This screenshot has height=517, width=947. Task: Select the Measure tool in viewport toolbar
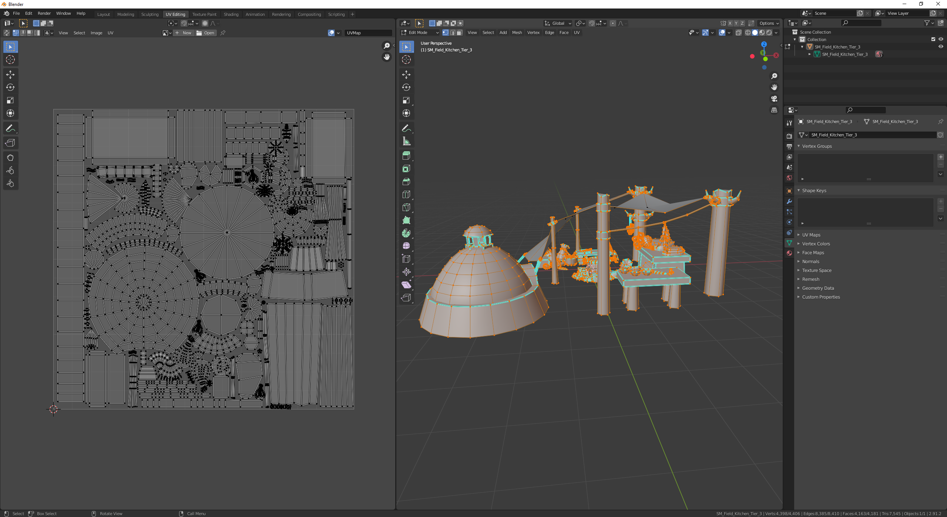[x=406, y=141]
